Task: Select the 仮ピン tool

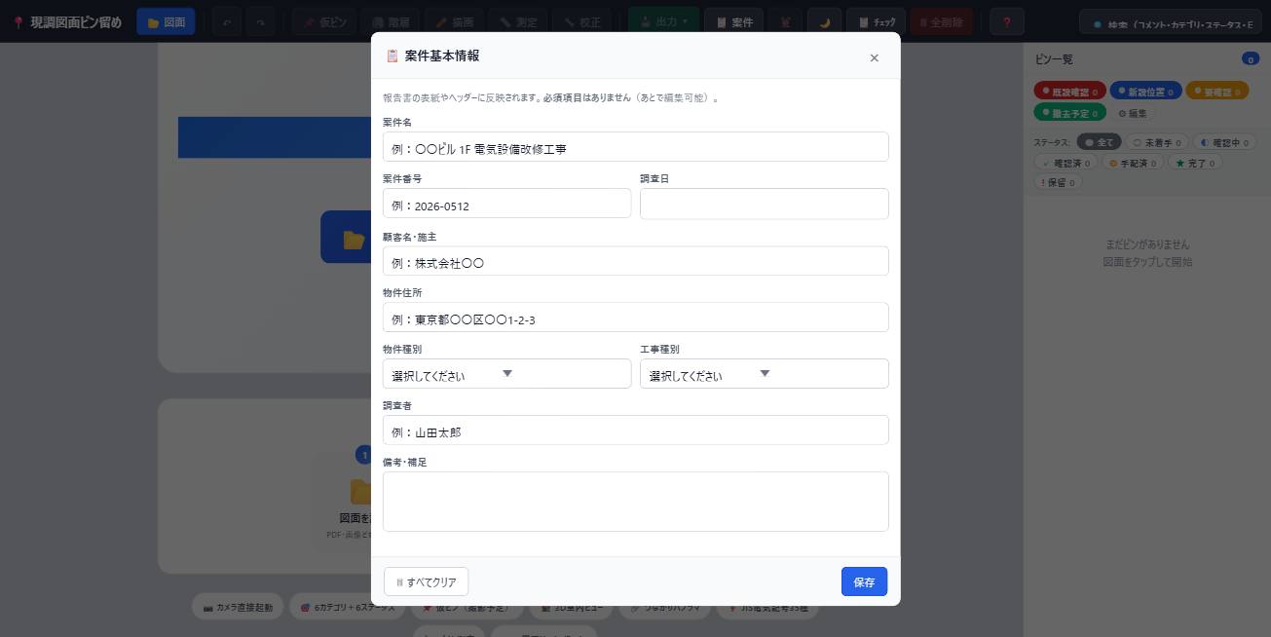Action: [324, 21]
